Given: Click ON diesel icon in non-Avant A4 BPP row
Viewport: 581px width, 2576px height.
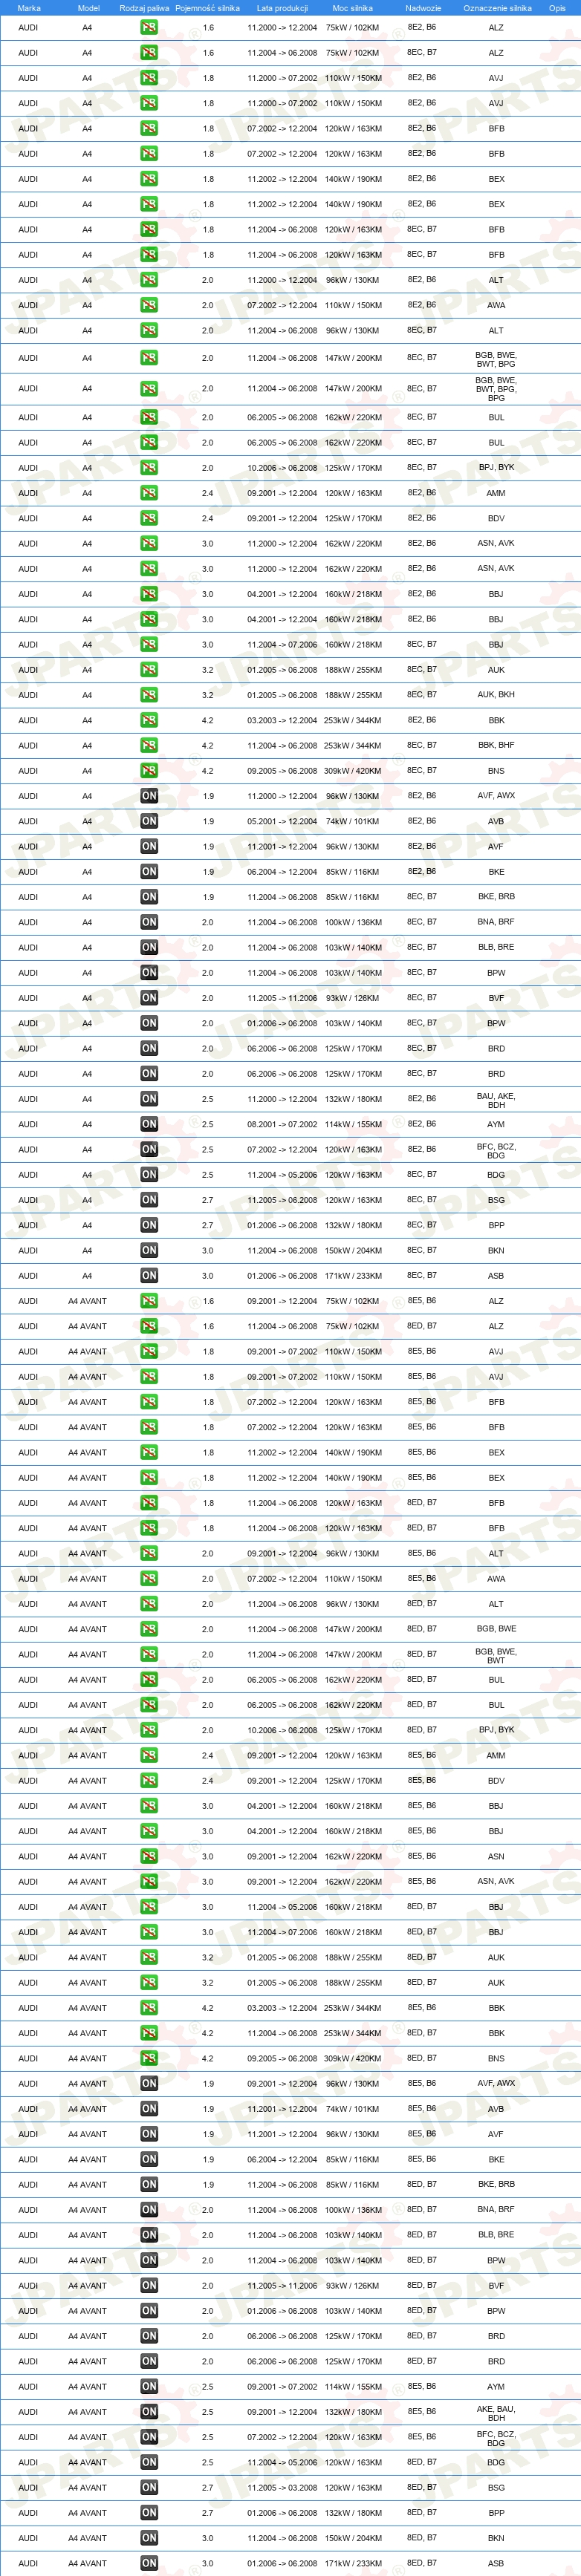Looking at the screenshot, I should [148, 1225].
